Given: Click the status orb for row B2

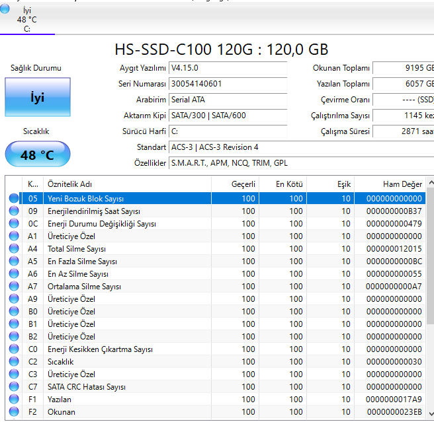Looking at the screenshot, I should coord(14,337).
